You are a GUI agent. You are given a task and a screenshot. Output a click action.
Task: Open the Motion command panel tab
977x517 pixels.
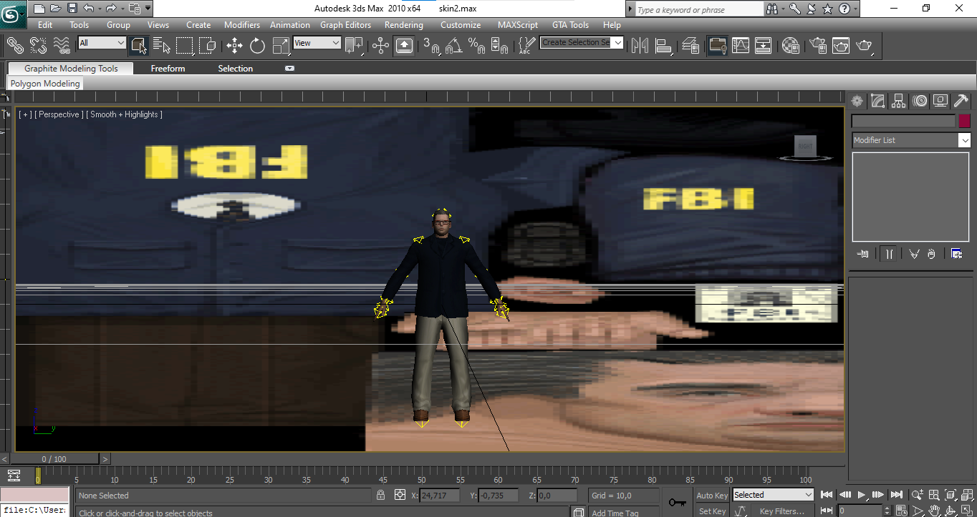click(920, 101)
